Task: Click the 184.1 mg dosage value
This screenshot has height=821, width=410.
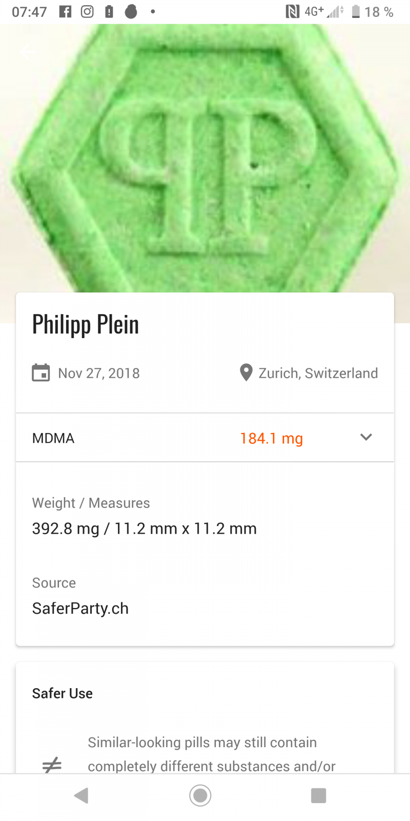Action: click(271, 439)
